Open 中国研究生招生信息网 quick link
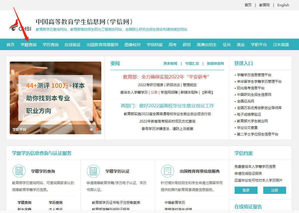 [x=254, y=95]
